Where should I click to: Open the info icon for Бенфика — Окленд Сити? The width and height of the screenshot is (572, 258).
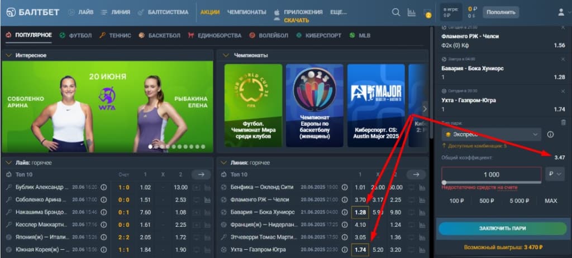coord(344,187)
